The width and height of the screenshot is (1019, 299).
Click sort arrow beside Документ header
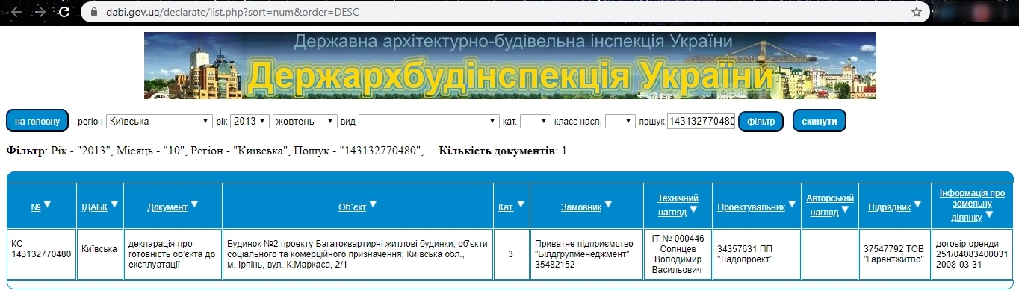(195, 204)
